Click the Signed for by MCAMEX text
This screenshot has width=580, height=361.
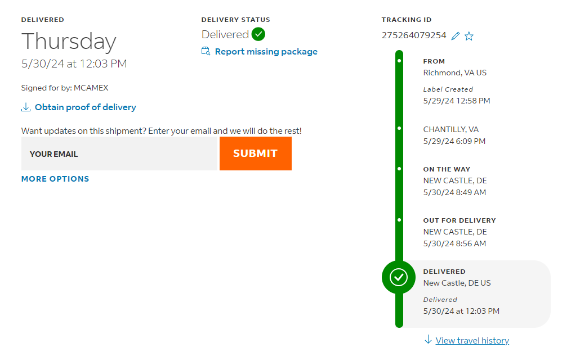(65, 88)
